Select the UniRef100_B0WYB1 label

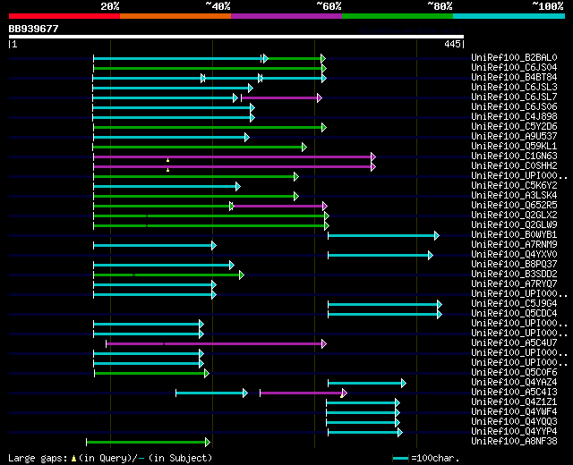pyautogui.click(x=514, y=234)
